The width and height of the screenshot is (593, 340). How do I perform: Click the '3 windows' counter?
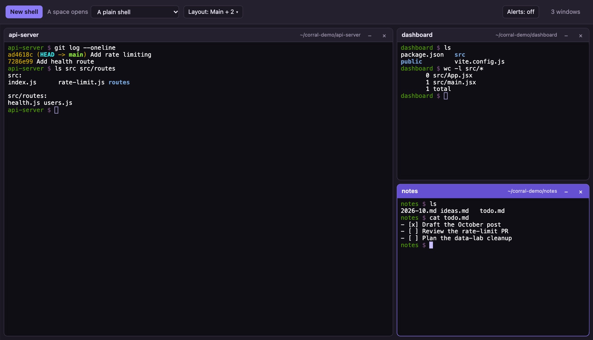coord(566,12)
